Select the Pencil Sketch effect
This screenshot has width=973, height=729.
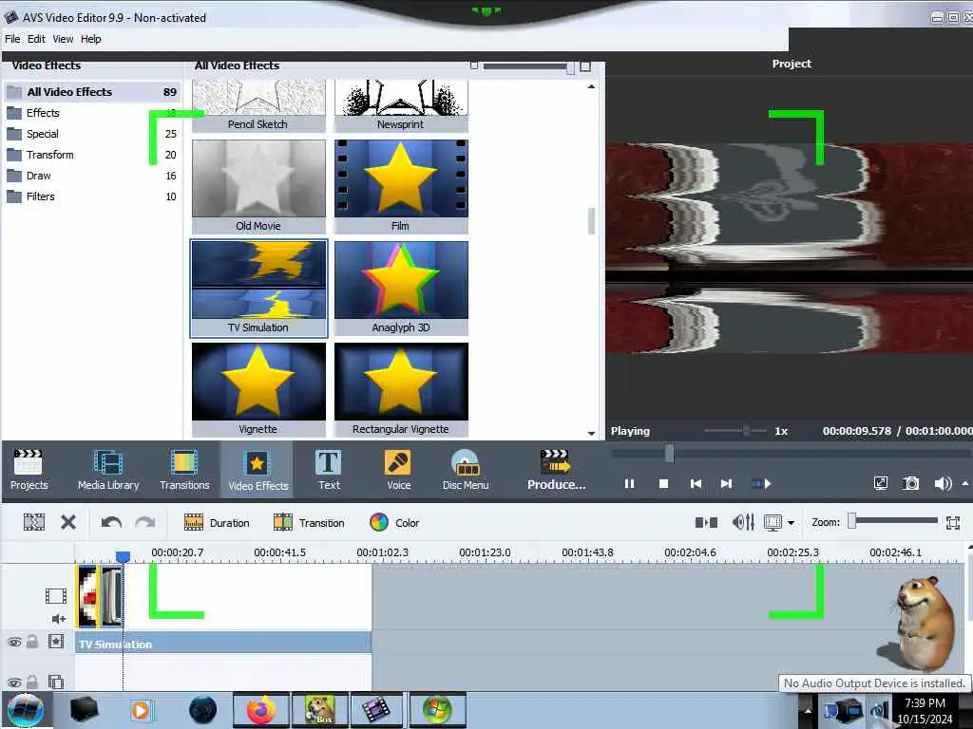[258, 105]
